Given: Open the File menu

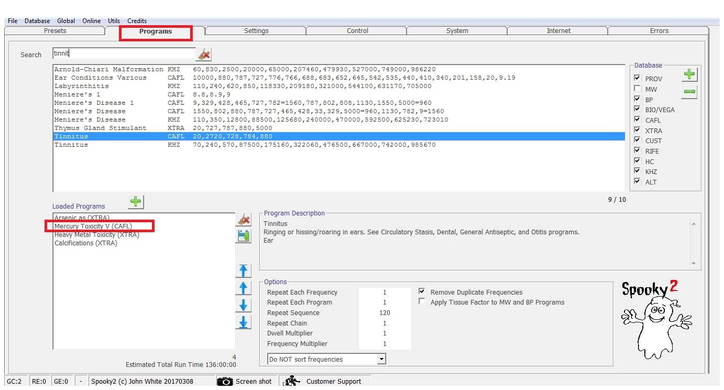Looking at the screenshot, I should coord(13,21).
